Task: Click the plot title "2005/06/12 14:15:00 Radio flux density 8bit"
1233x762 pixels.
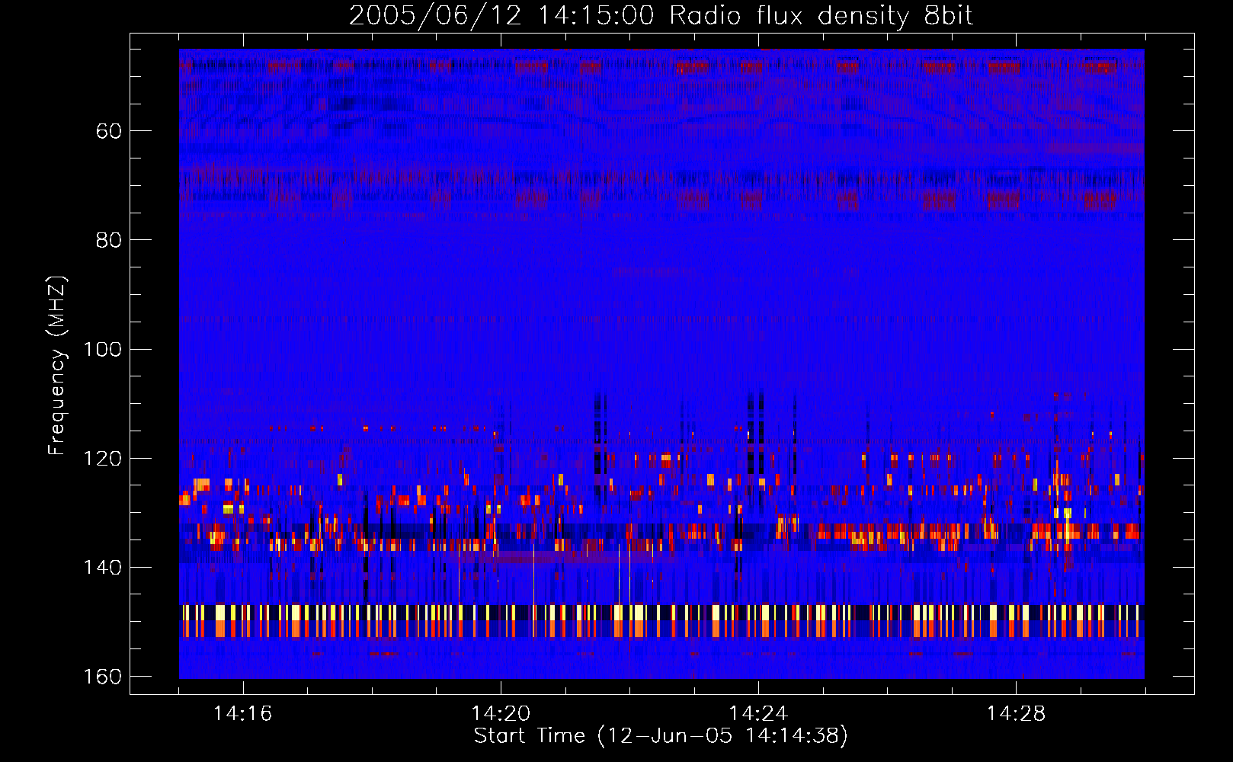Action: (661, 15)
